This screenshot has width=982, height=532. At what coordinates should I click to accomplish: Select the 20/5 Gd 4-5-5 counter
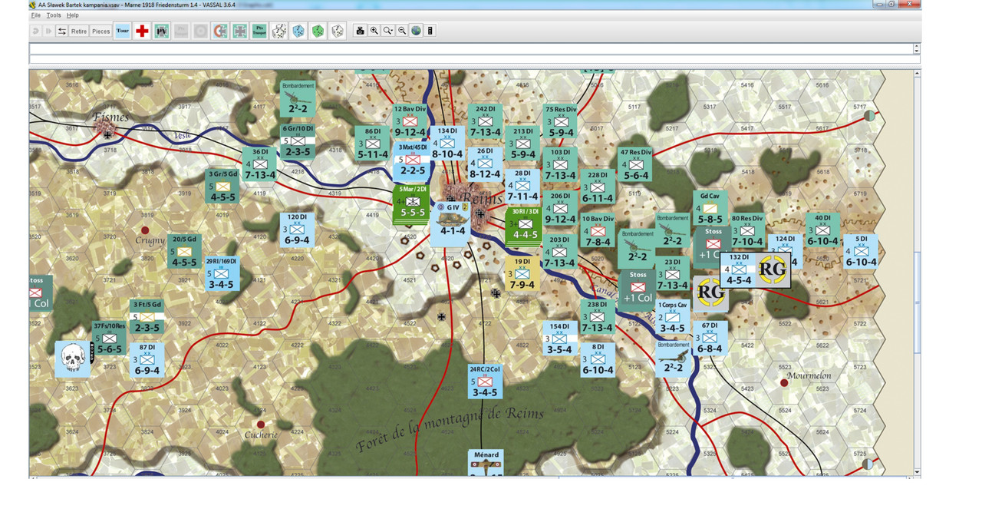tap(185, 252)
